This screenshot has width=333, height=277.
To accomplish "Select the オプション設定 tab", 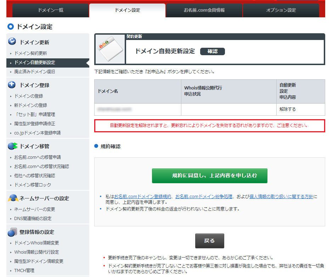I will 281,10.
